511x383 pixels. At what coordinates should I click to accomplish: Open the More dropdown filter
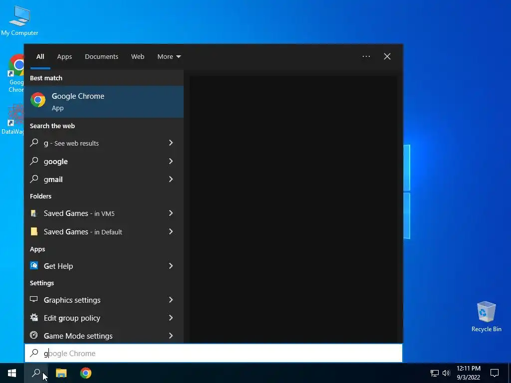coord(169,57)
